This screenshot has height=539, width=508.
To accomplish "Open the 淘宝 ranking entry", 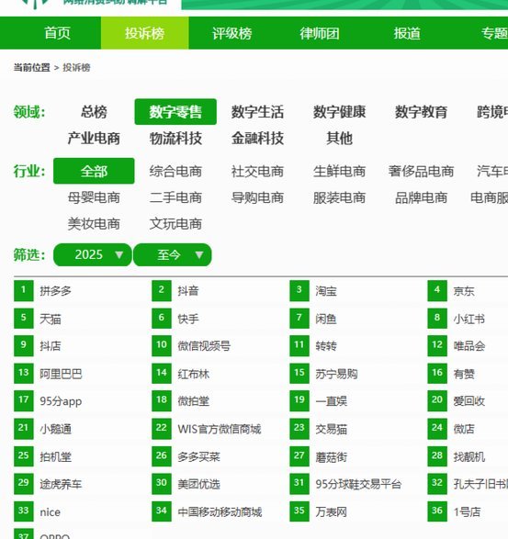I will (326, 291).
